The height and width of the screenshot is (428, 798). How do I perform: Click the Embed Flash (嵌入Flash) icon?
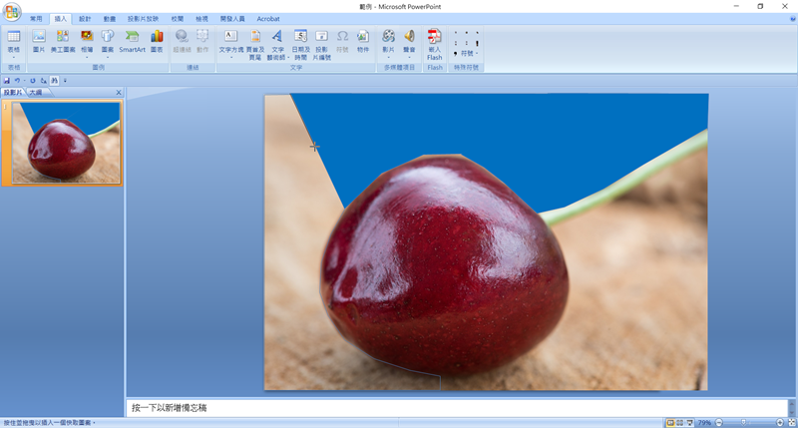(434, 42)
